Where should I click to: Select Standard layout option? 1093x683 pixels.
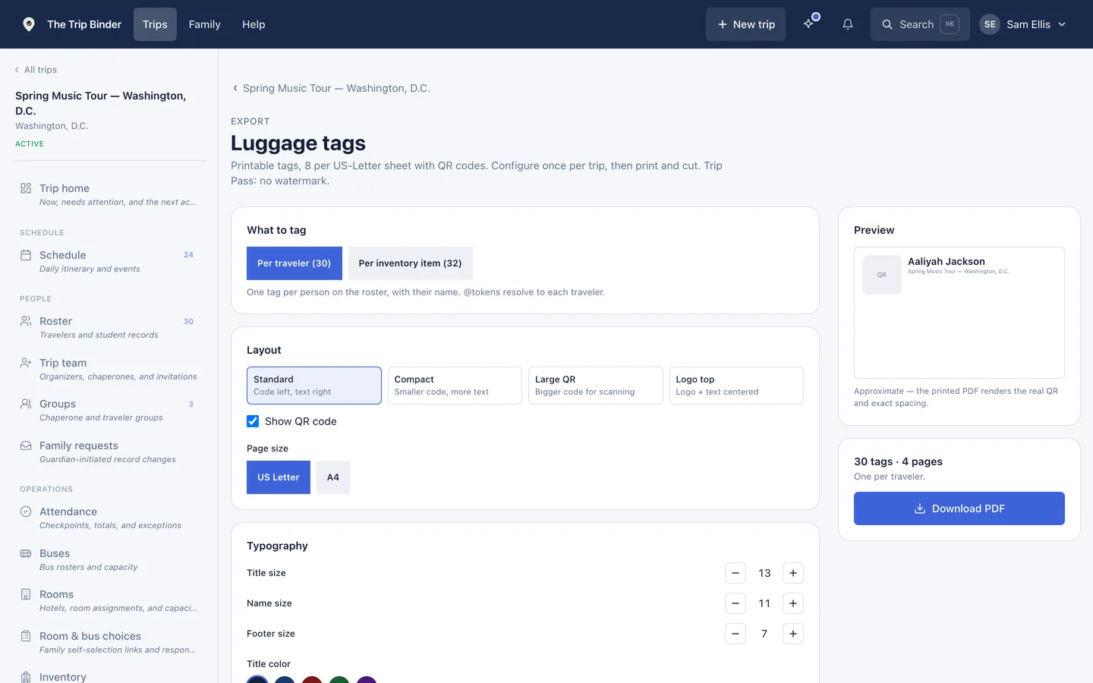pos(314,386)
